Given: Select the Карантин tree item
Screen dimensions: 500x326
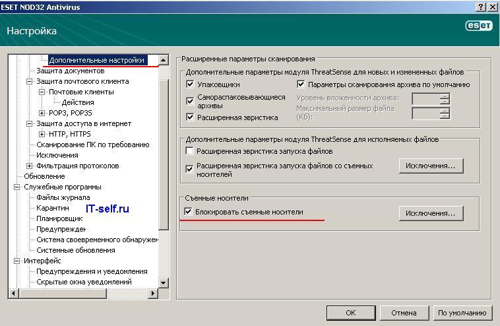Looking at the screenshot, I should (x=53, y=208).
